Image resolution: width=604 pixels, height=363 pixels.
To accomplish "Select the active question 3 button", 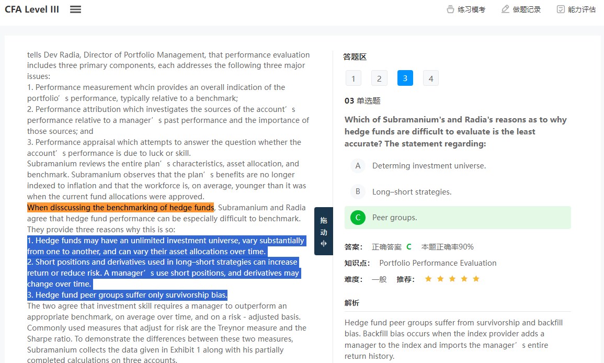I will coord(405,78).
